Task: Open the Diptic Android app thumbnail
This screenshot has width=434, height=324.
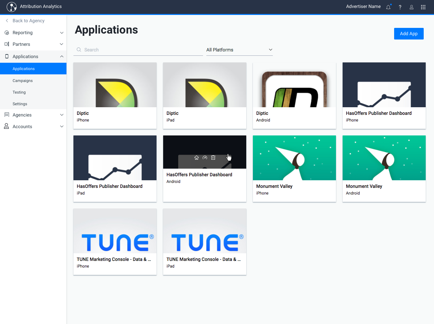Action: point(294,85)
